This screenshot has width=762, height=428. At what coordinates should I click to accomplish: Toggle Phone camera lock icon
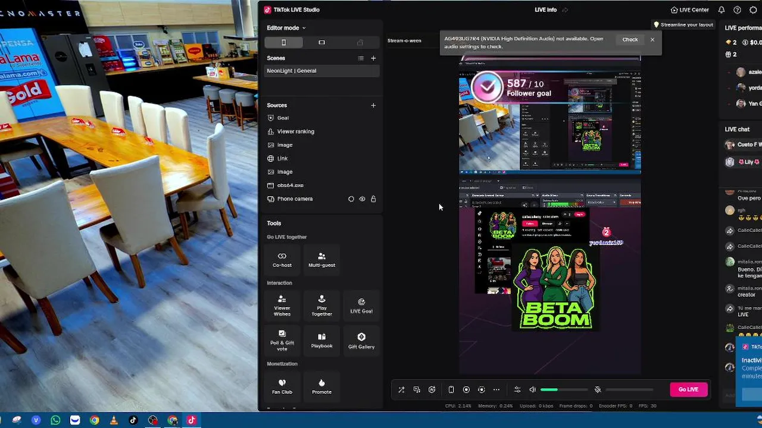pyautogui.click(x=373, y=199)
